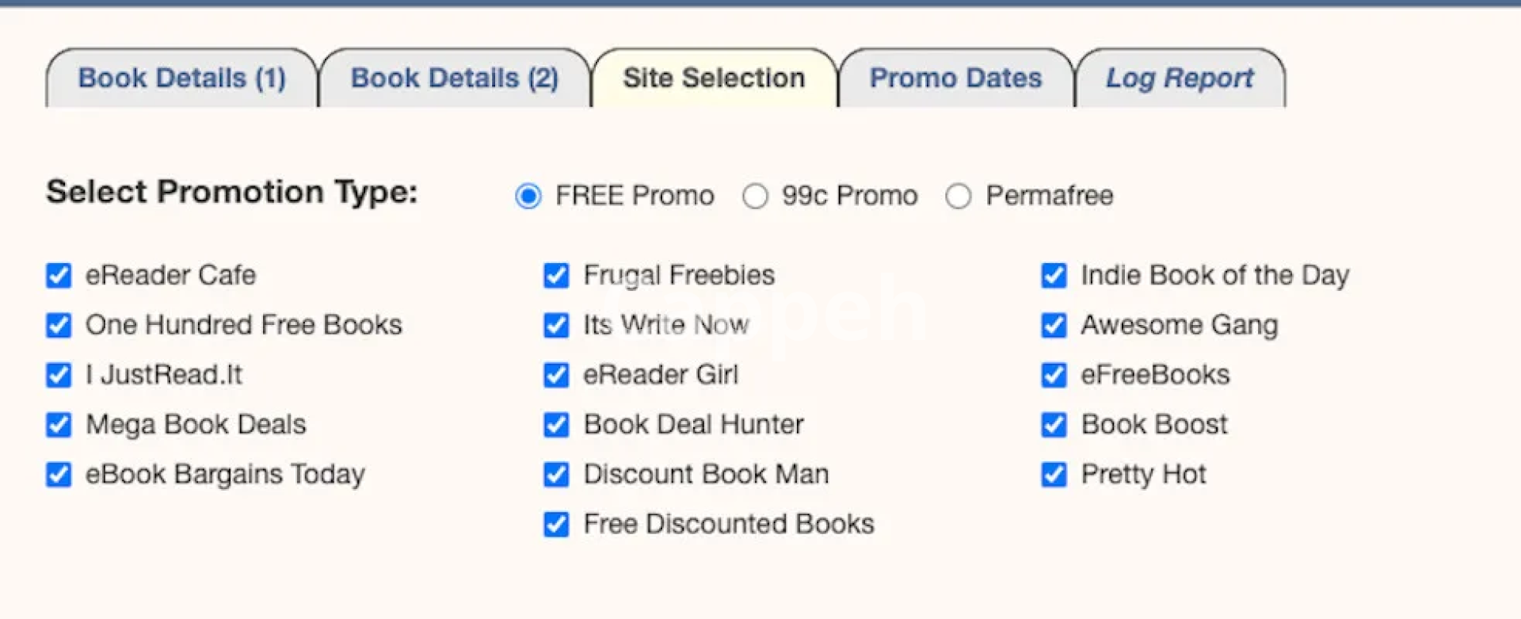
Task: Uncheck the Awesome Gang checkbox
Action: click(x=1054, y=325)
